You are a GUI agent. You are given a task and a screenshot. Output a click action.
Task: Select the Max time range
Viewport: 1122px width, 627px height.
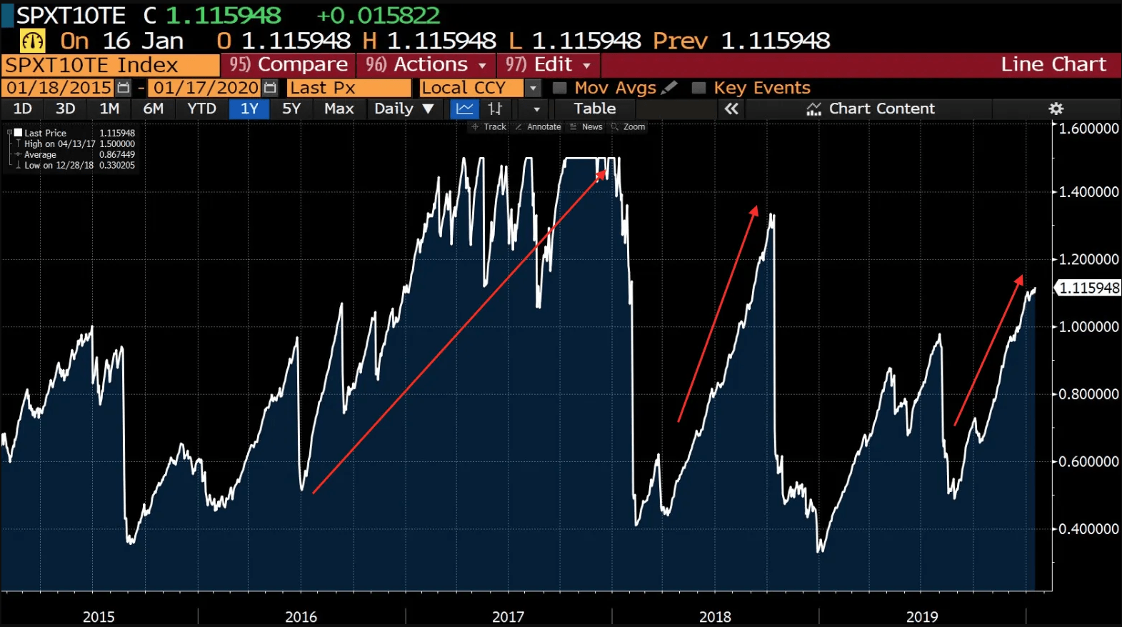339,109
